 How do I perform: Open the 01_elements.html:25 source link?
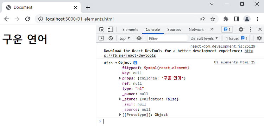click(234, 62)
